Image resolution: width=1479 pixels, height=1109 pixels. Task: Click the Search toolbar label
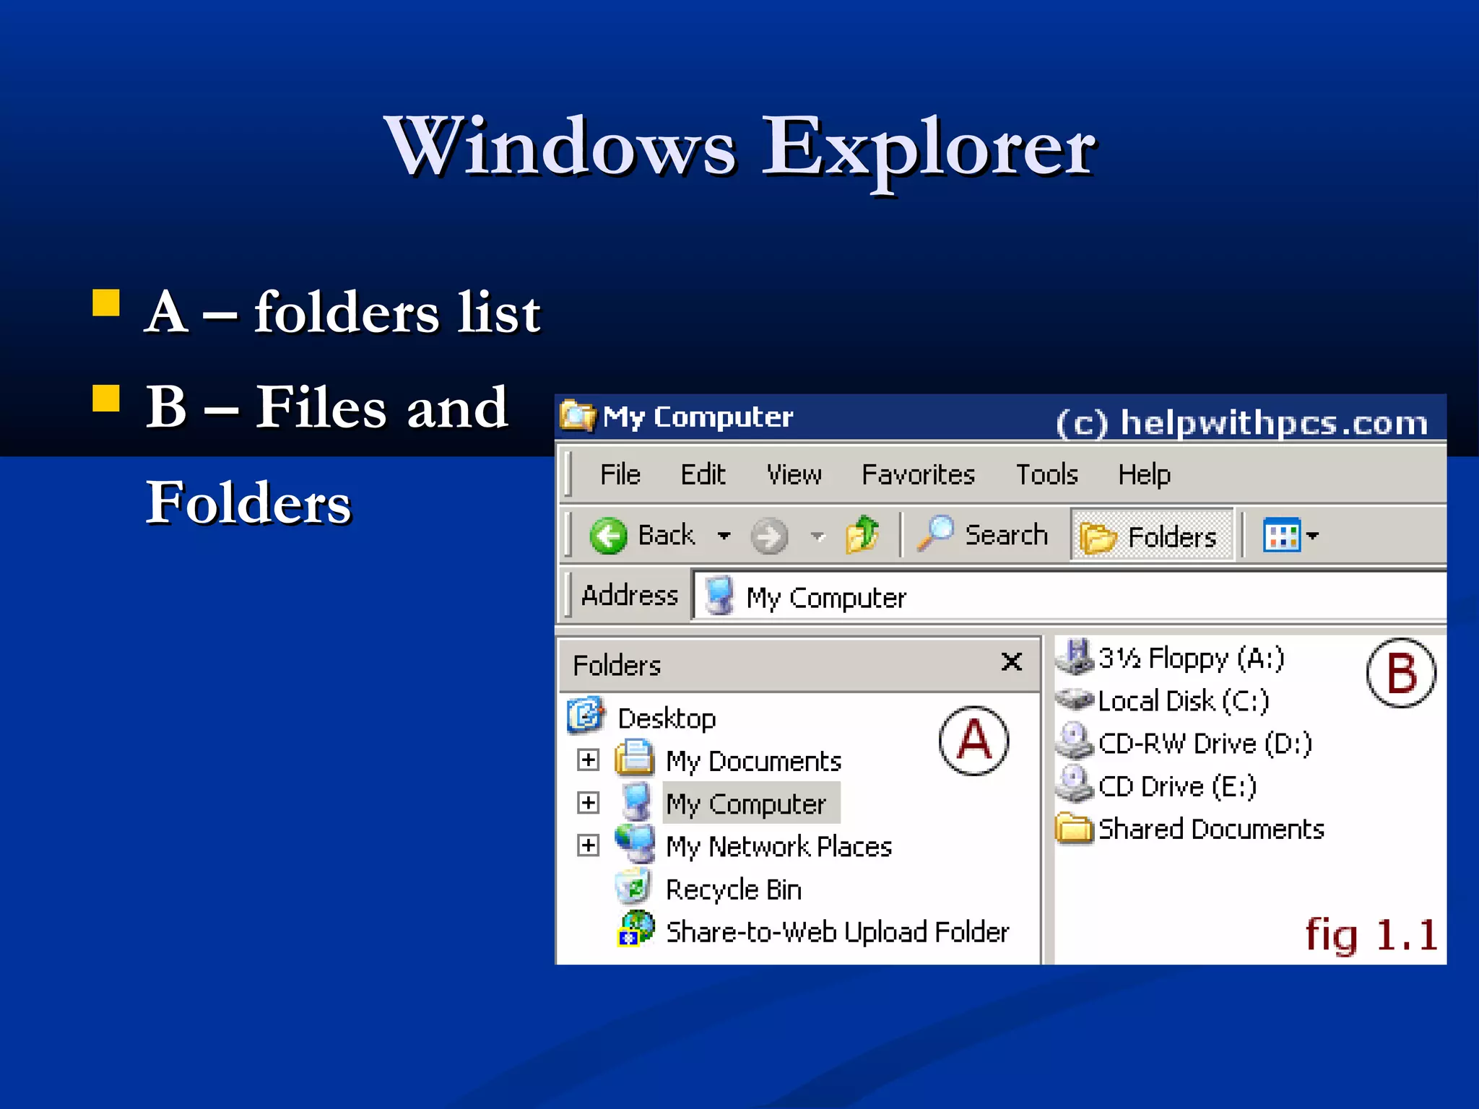pyautogui.click(x=1007, y=535)
